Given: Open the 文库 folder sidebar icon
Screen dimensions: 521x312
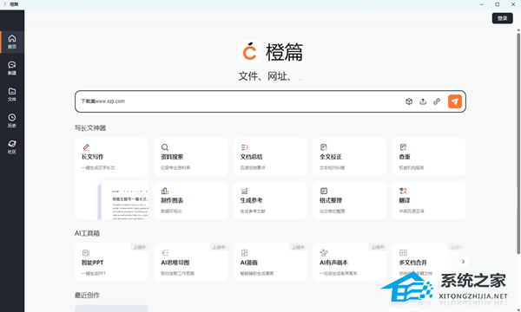Looking at the screenshot, I should pyautogui.click(x=12, y=94).
